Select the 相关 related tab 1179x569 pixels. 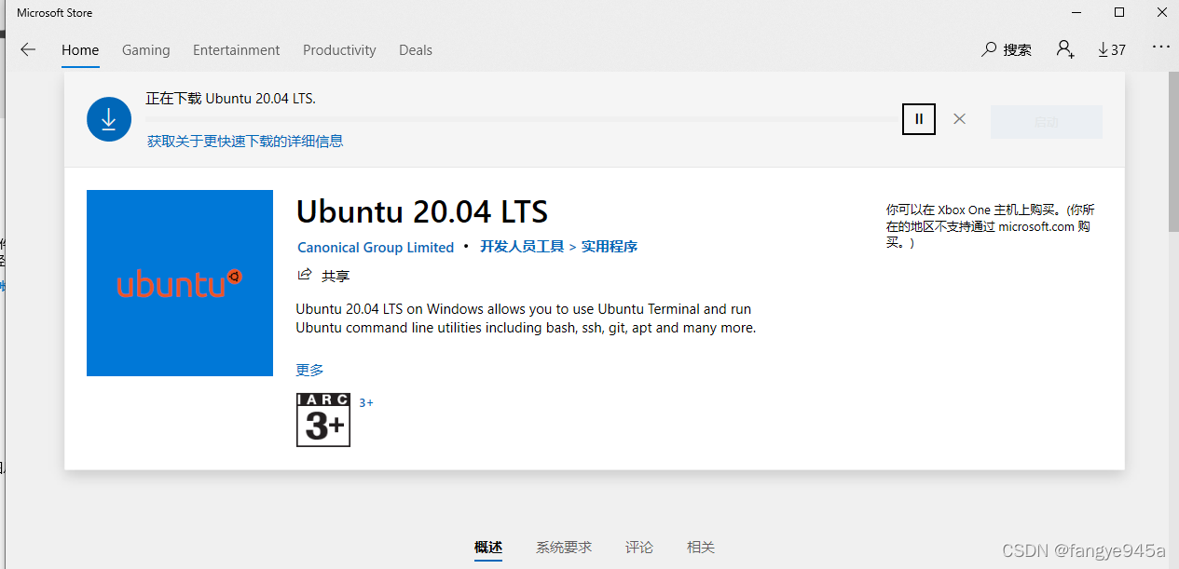coord(701,548)
